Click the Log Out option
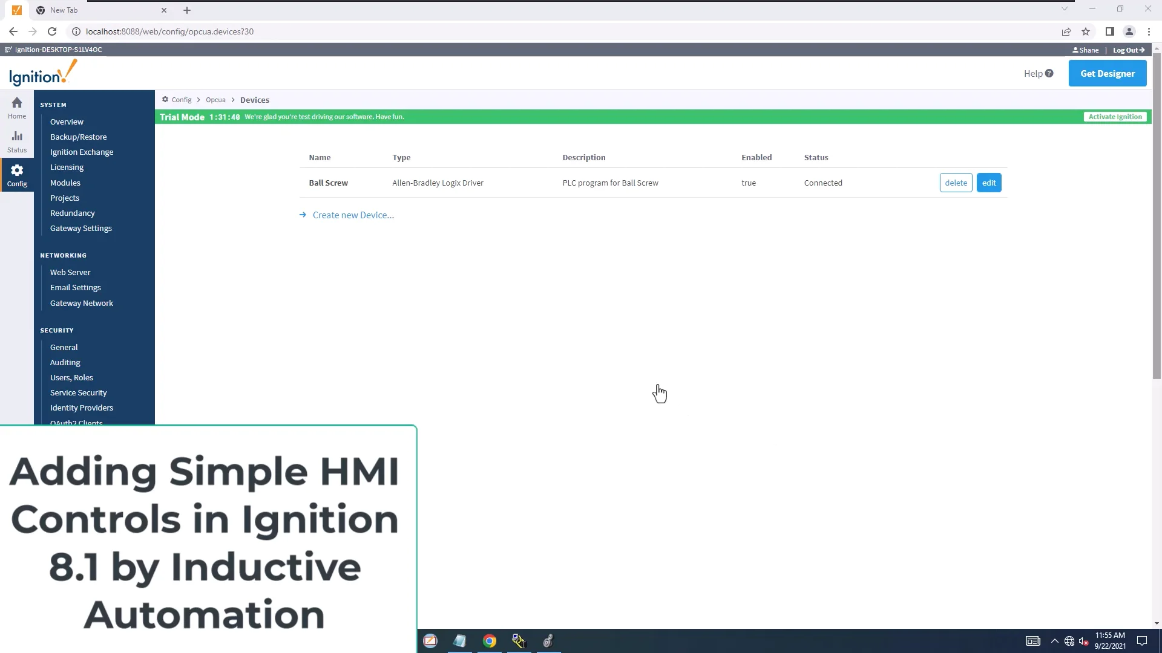The image size is (1162, 653). click(x=1129, y=50)
